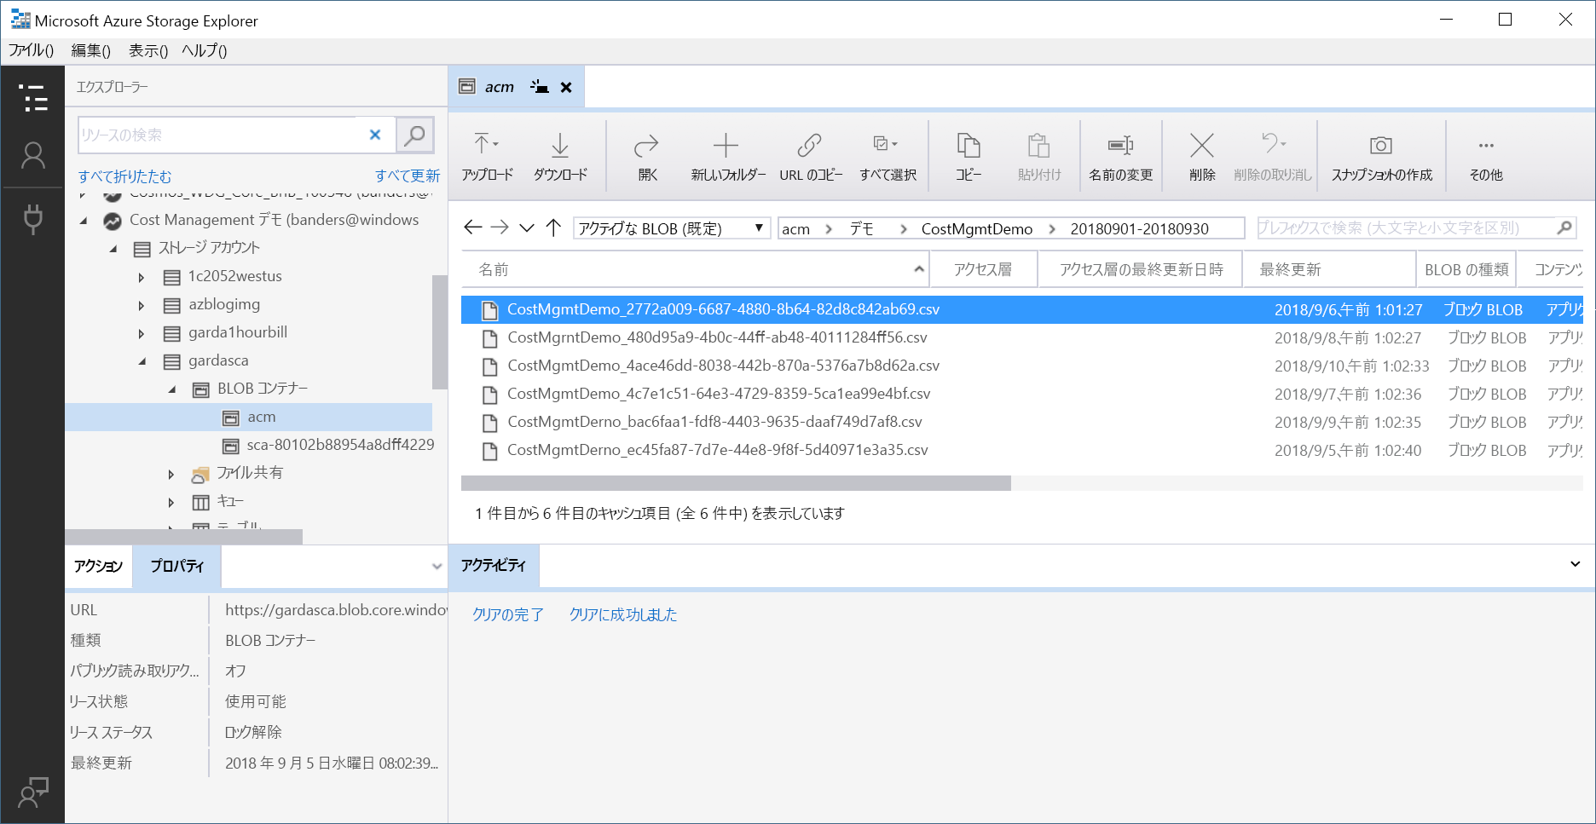Click the acm breadcrumb segment

click(x=796, y=228)
